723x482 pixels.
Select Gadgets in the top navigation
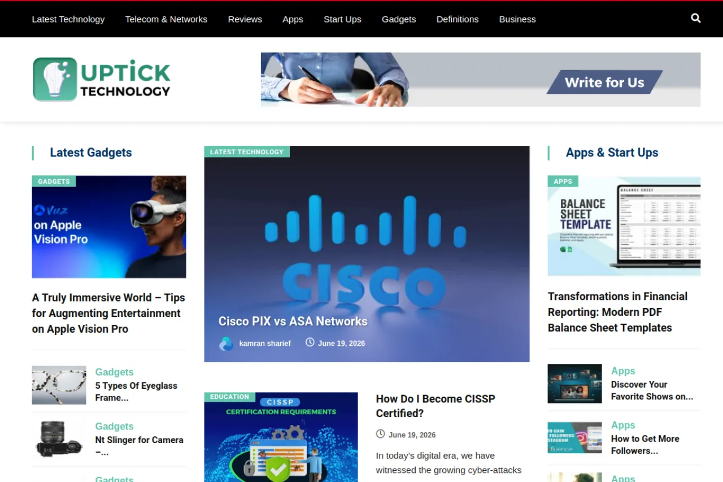[x=399, y=19]
